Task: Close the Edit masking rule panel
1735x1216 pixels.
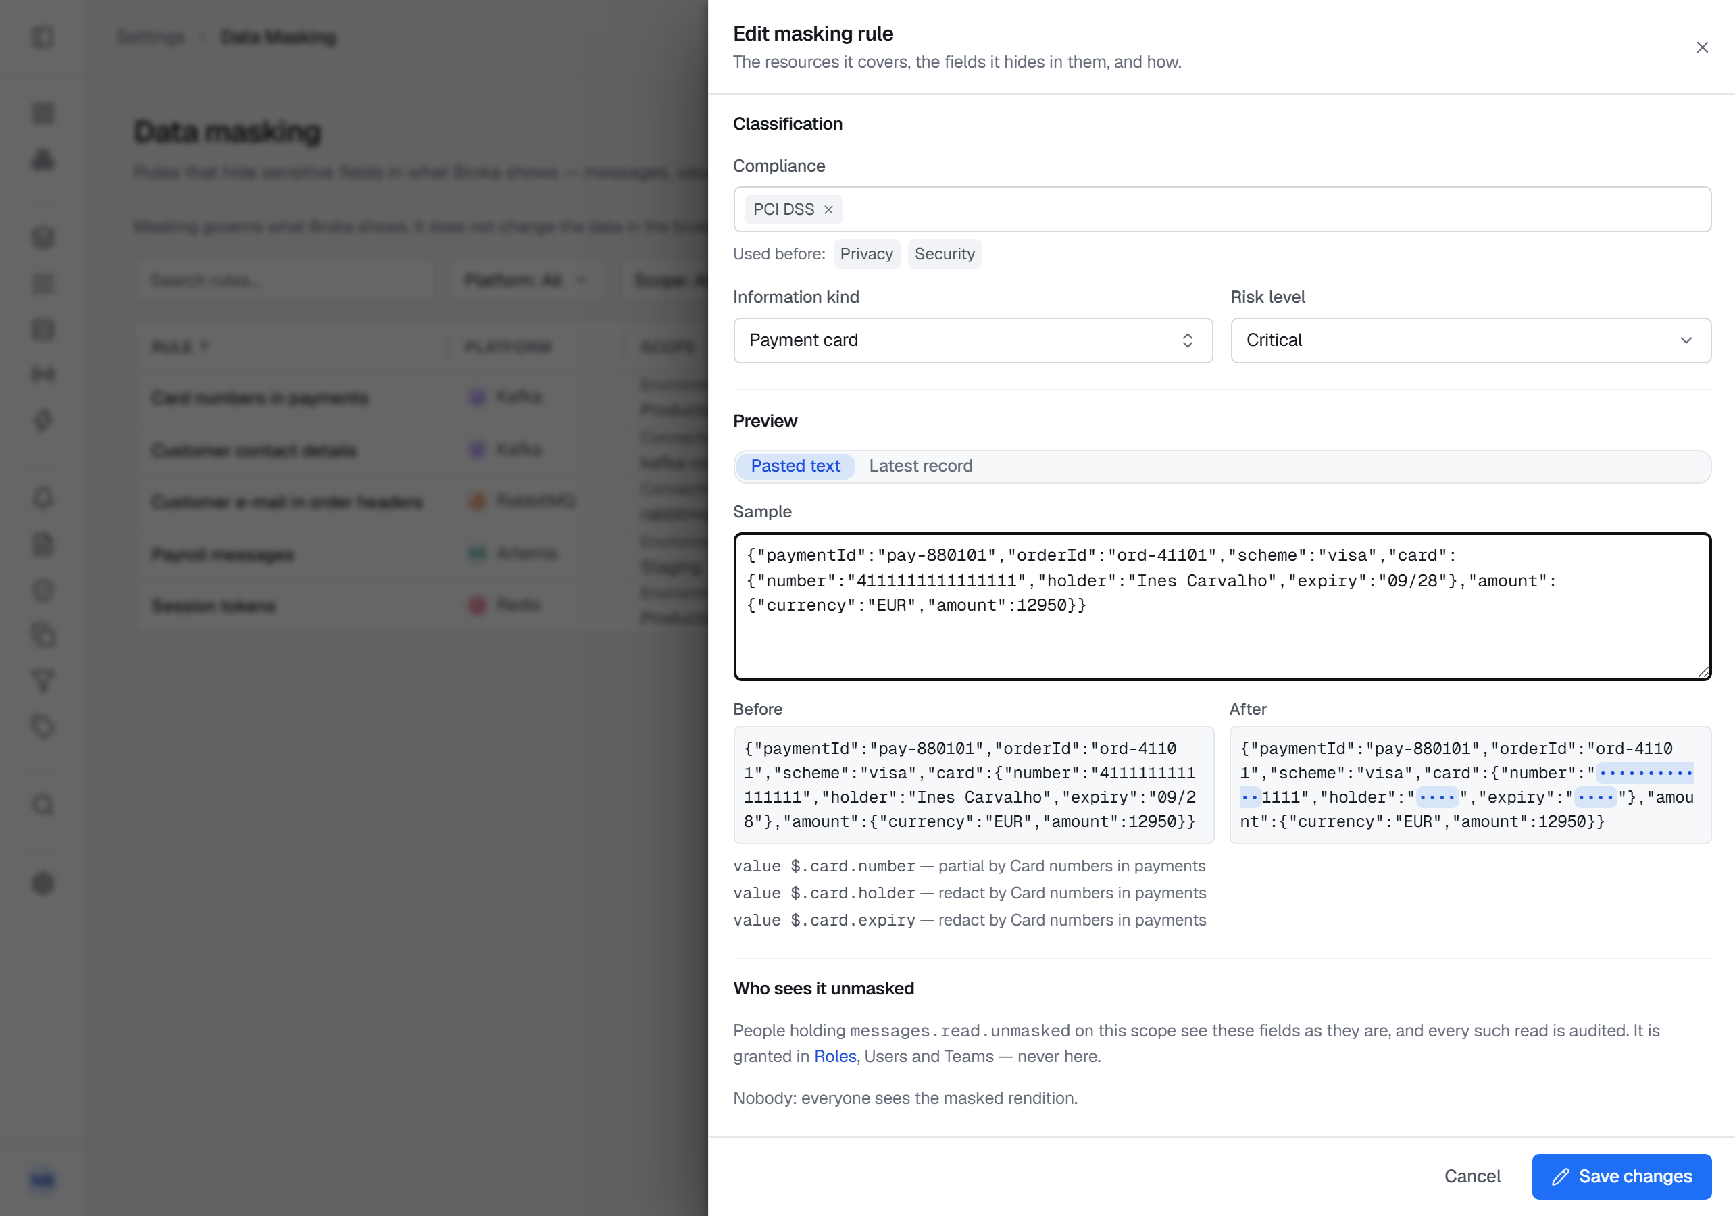Action: coord(1702,47)
